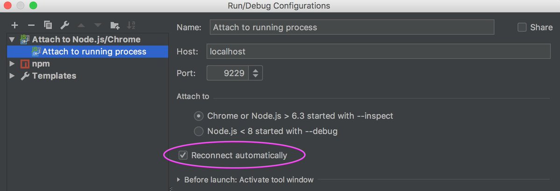Click into the Port number field
Viewport: 560px width, 191px height.
coord(228,73)
